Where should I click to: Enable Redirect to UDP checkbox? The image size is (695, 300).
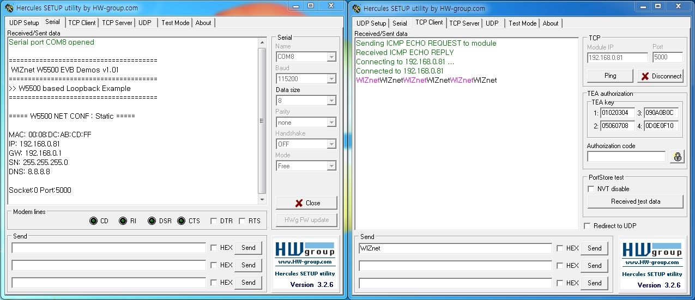587,226
